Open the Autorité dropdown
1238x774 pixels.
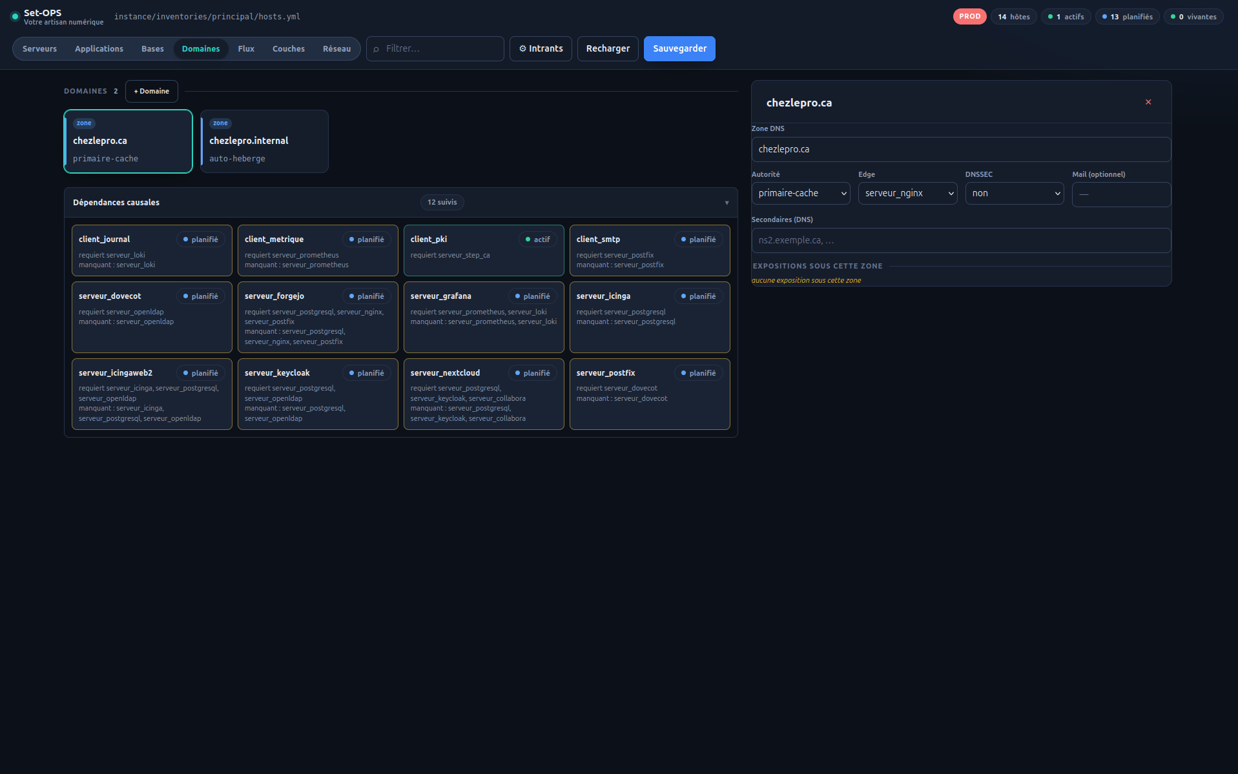point(801,193)
